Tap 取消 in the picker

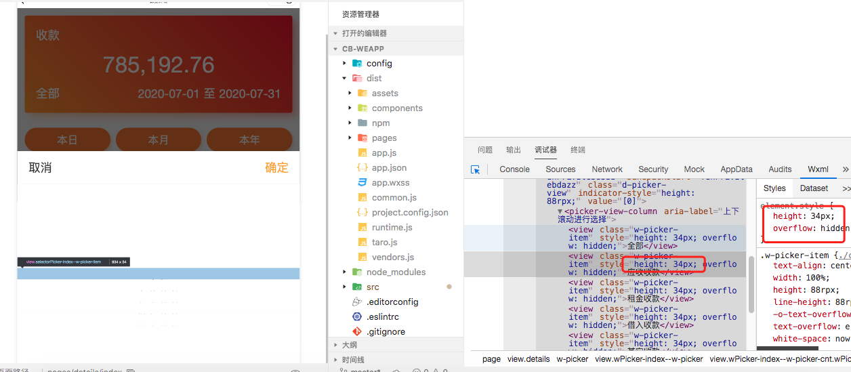[40, 167]
